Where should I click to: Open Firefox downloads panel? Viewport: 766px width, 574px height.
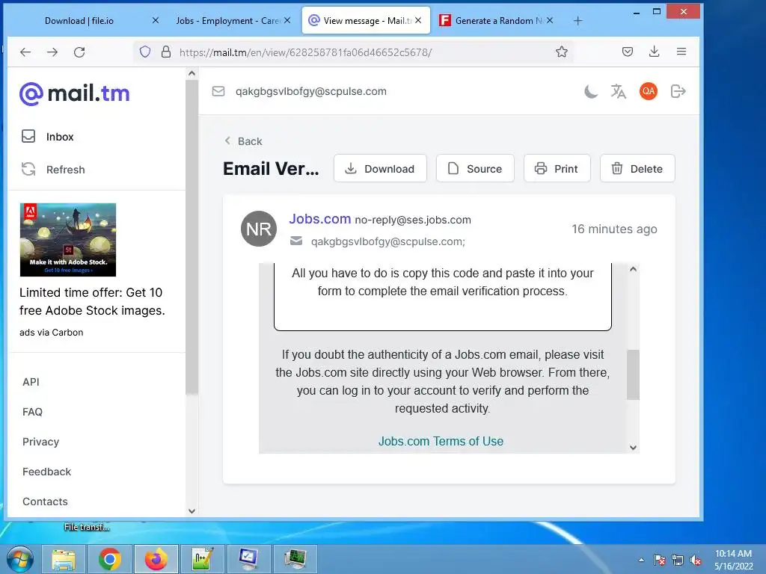click(x=654, y=52)
